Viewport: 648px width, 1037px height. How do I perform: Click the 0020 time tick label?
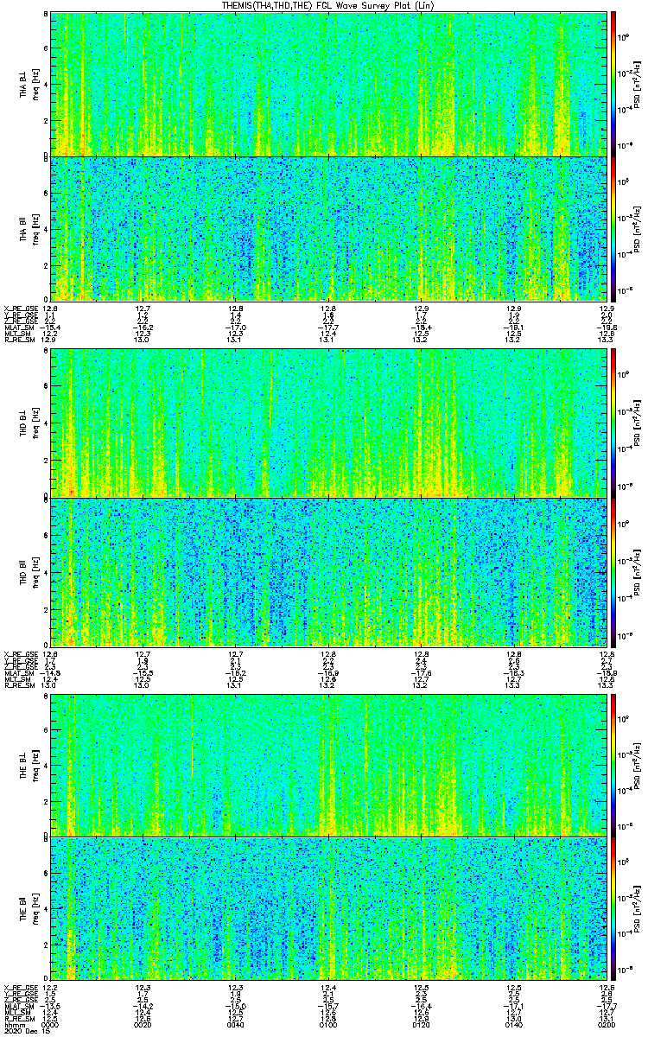click(x=143, y=1025)
